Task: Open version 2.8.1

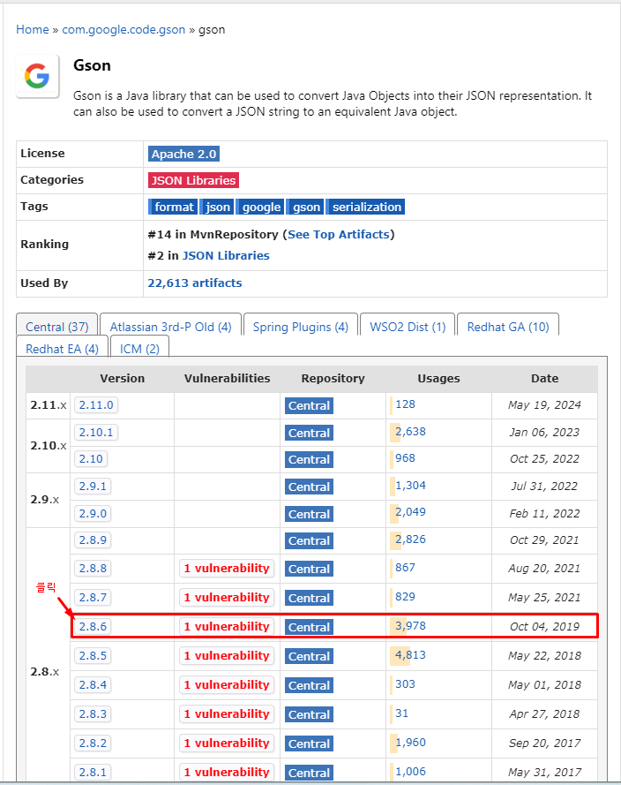Action: [x=93, y=772]
